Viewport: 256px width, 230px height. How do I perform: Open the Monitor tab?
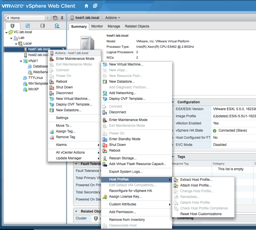(x=97, y=26)
